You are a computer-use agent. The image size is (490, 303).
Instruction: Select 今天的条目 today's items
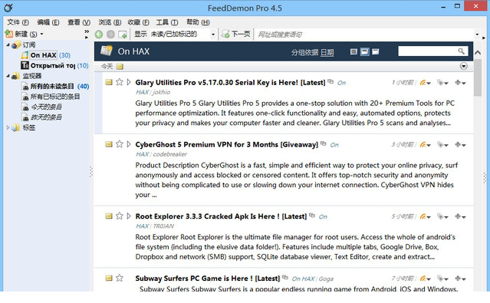pos(46,107)
